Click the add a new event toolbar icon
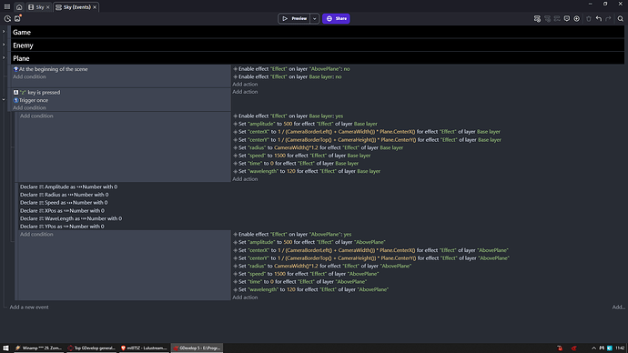 (537, 19)
